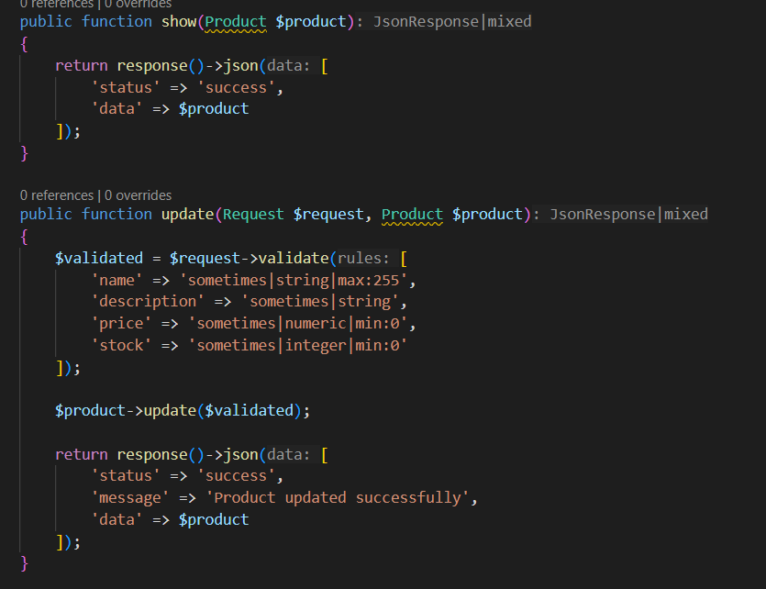Click the Product type hint in update signature

click(x=412, y=214)
